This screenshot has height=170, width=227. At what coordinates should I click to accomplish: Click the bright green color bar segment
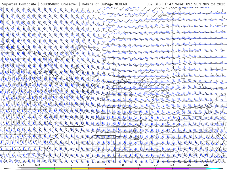pos(46,169)
